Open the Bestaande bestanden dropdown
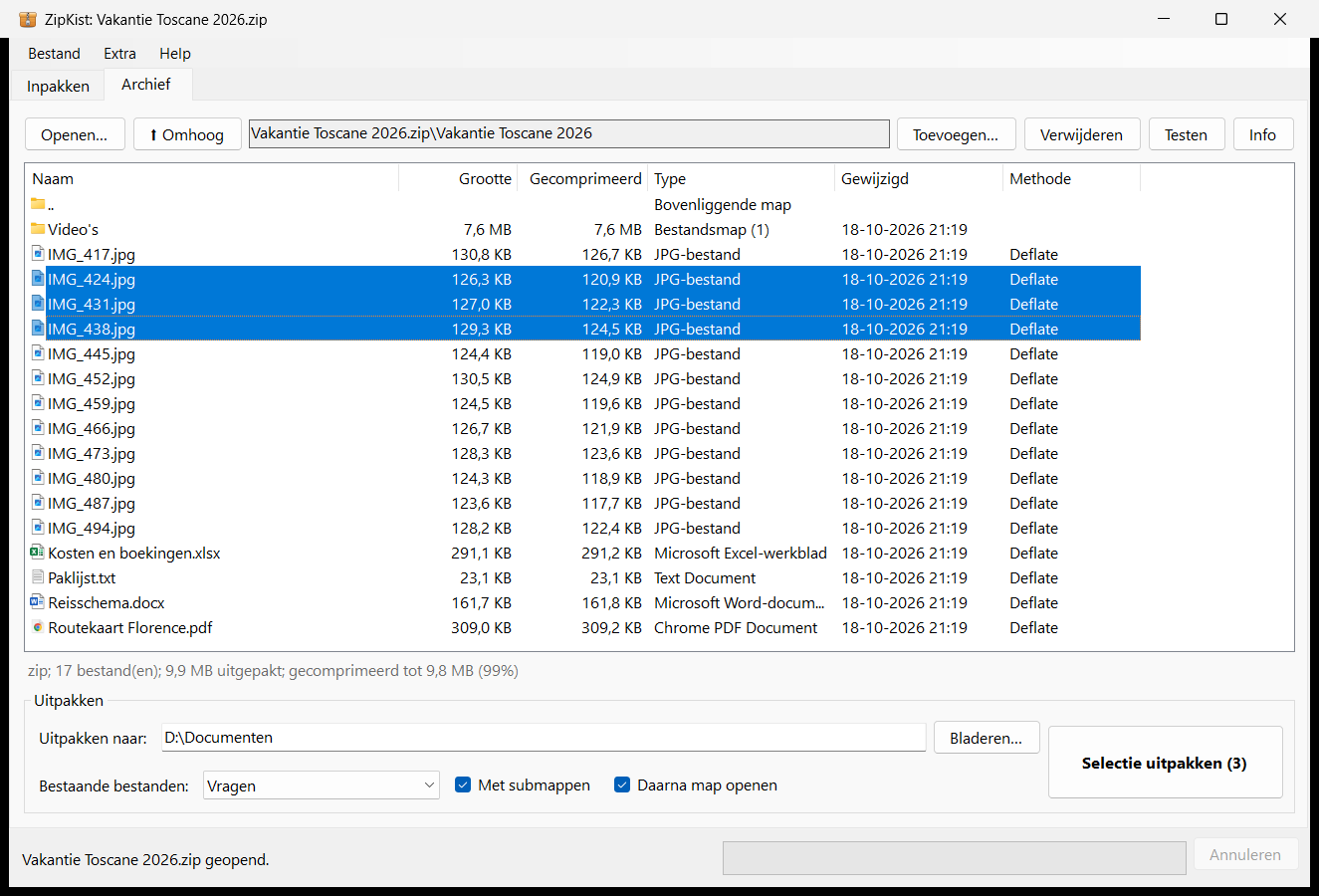Viewport: 1319px width, 896px height. 321,785
